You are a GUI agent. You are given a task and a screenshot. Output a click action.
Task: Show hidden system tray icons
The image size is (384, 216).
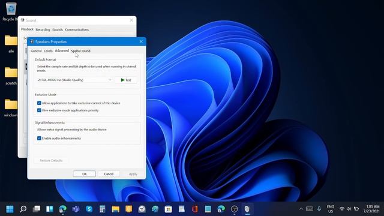[301, 209]
